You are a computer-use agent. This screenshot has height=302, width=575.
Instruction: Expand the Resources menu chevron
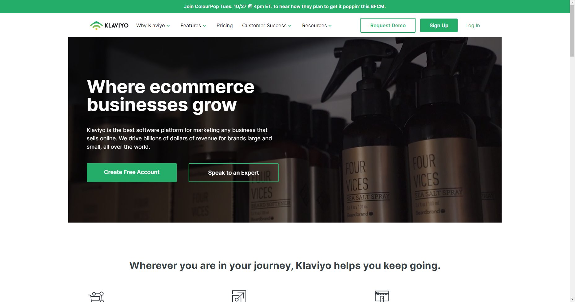[x=330, y=26]
